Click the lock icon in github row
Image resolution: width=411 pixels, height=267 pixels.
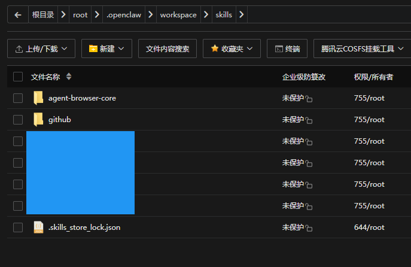[x=309, y=120]
